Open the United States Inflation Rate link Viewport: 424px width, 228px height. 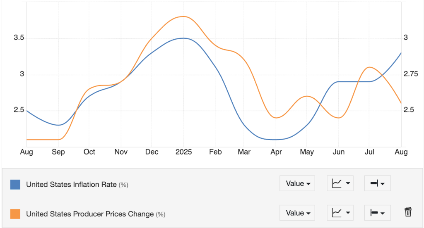[x=71, y=185]
